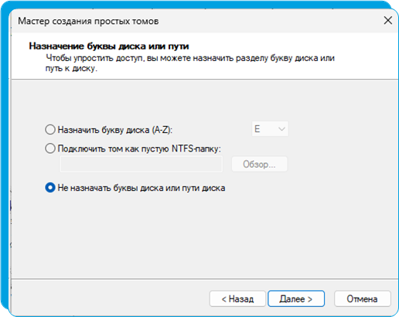Click the Чтобы упростить доступ description text

pos(190,63)
